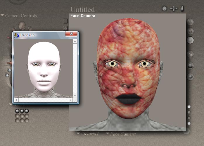The height and width of the screenshot is (146, 204).
Task: Select the two-sphere display style icon
Action: [x=190, y=54]
